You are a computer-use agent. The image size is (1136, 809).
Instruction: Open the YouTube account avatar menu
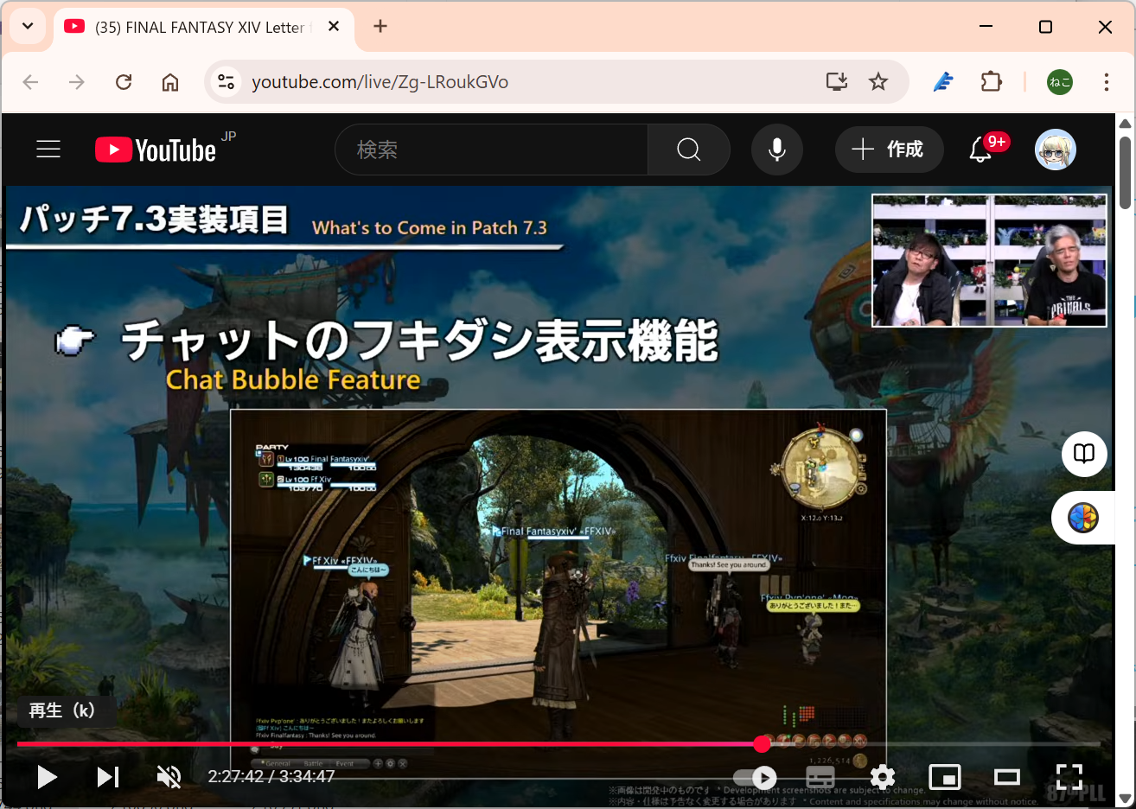coord(1056,150)
